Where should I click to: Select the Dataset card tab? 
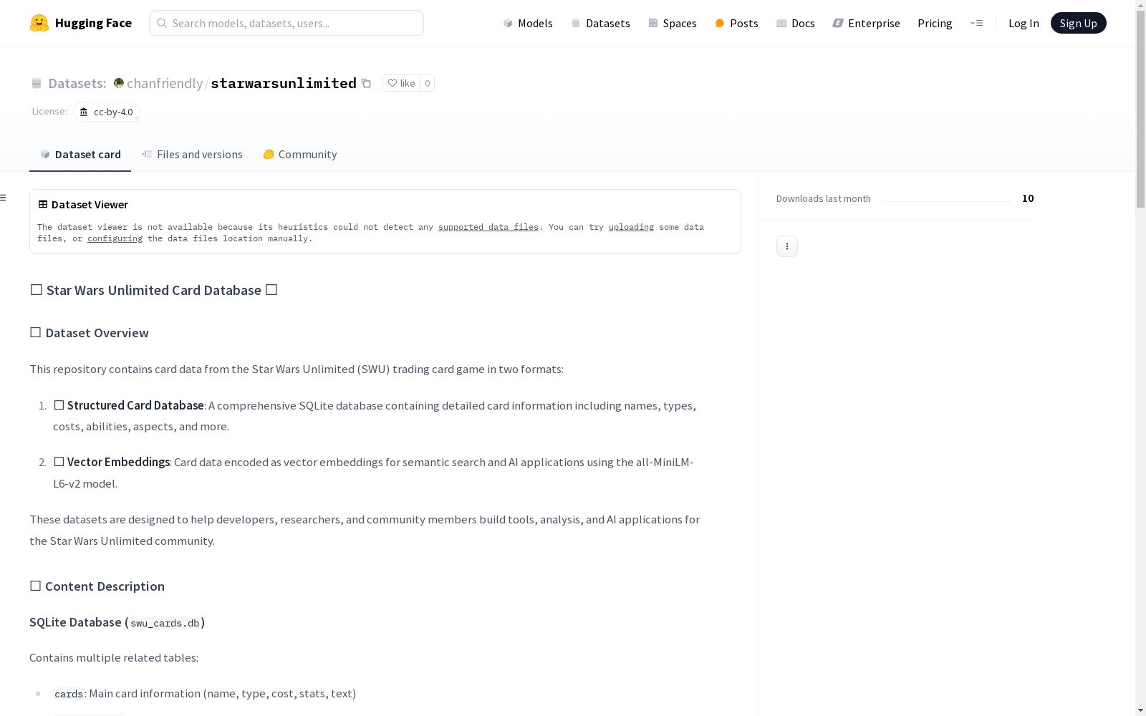click(80, 154)
